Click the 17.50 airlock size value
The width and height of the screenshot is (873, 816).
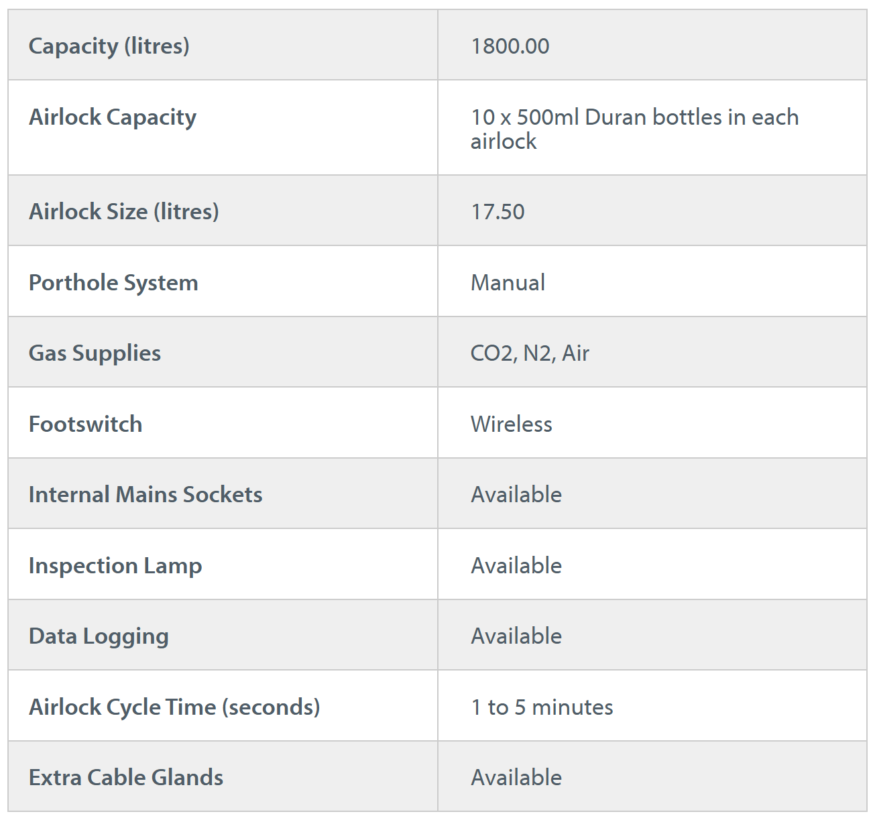[498, 212]
